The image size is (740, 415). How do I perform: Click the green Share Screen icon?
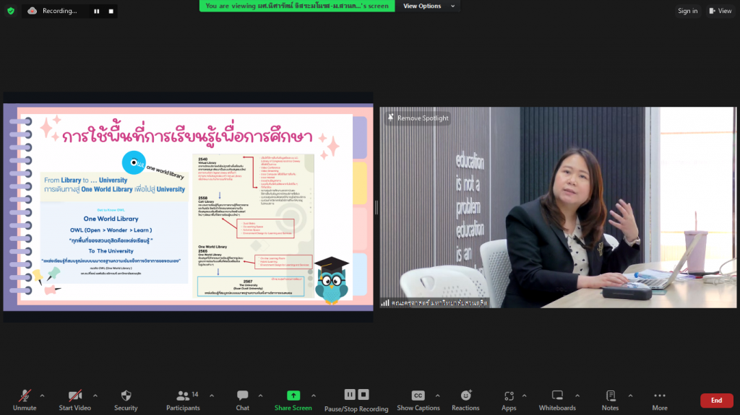(293, 396)
